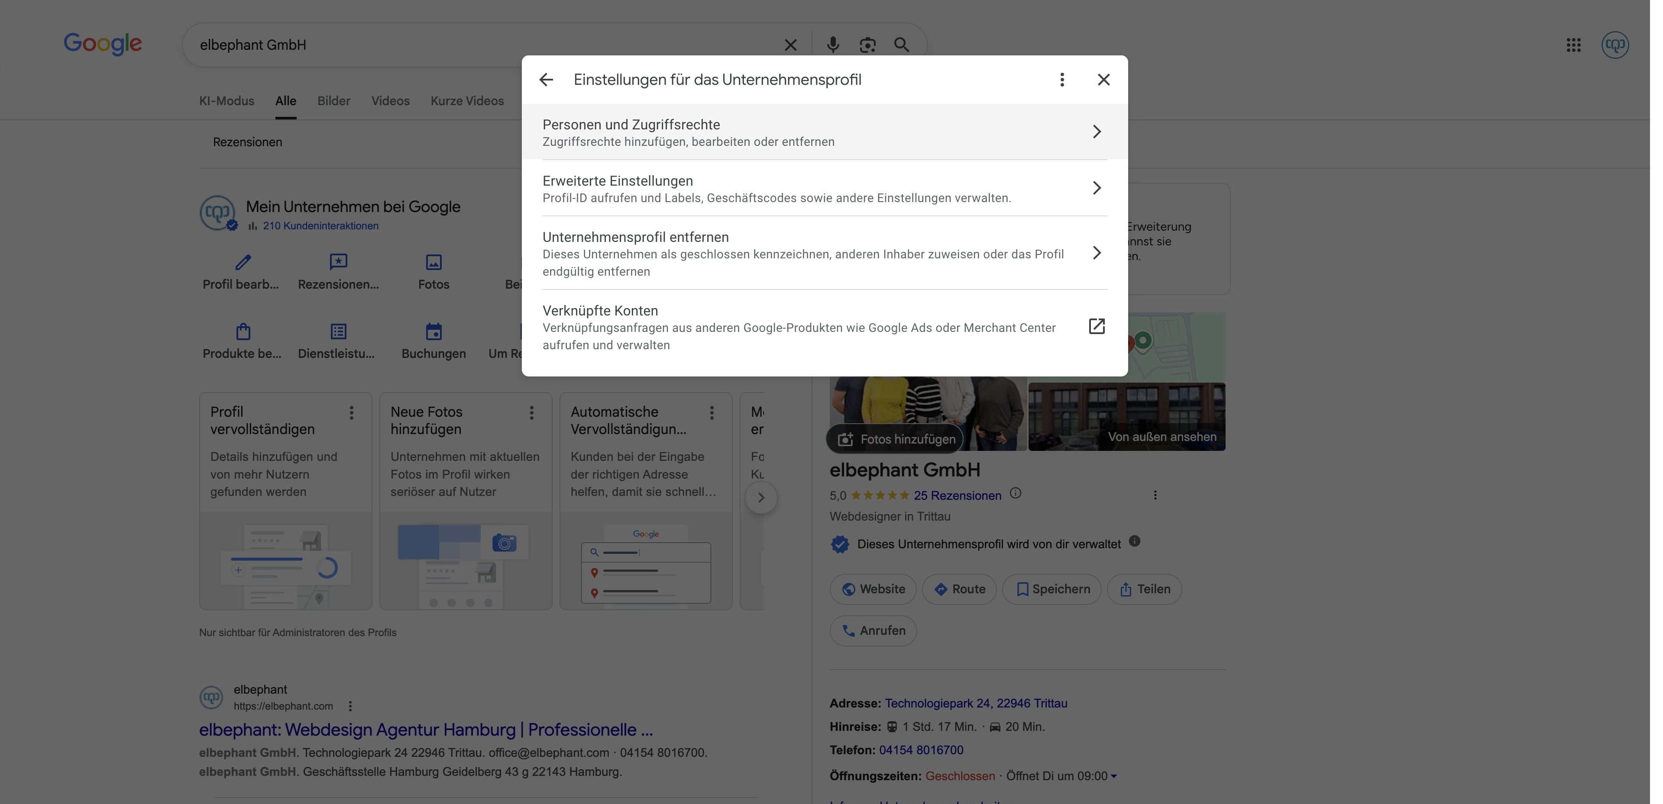1663x804 pixels.
Task: Click the info icon beside profile managed notice
Action: (1134, 541)
